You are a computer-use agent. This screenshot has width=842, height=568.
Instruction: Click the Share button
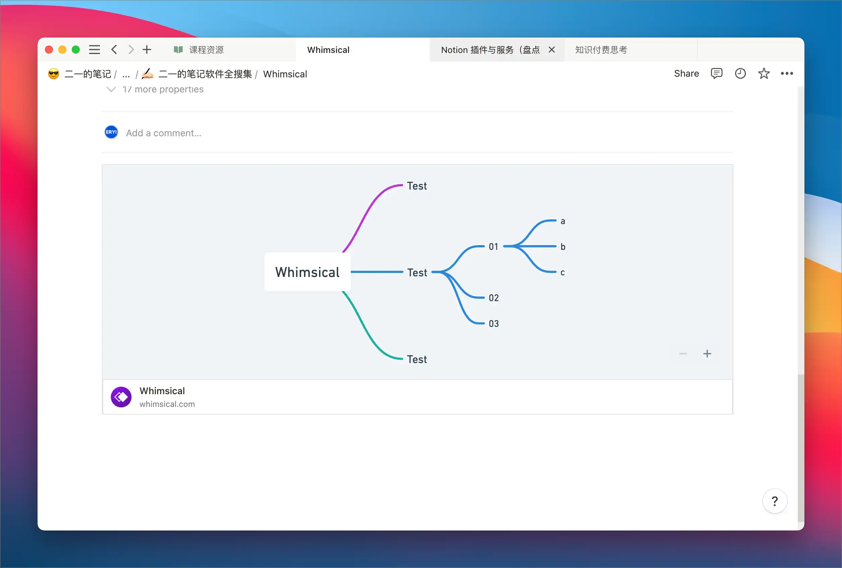click(686, 73)
